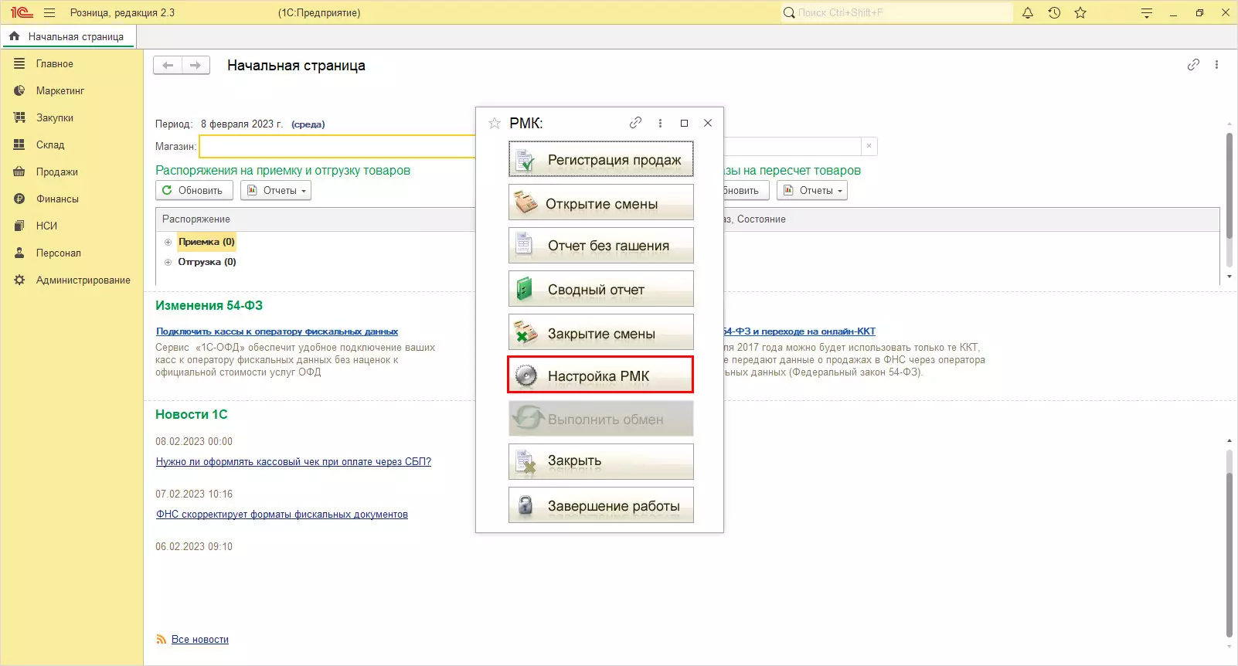The image size is (1238, 666).
Task: Open favorites star in title bar
Action: click(1080, 12)
